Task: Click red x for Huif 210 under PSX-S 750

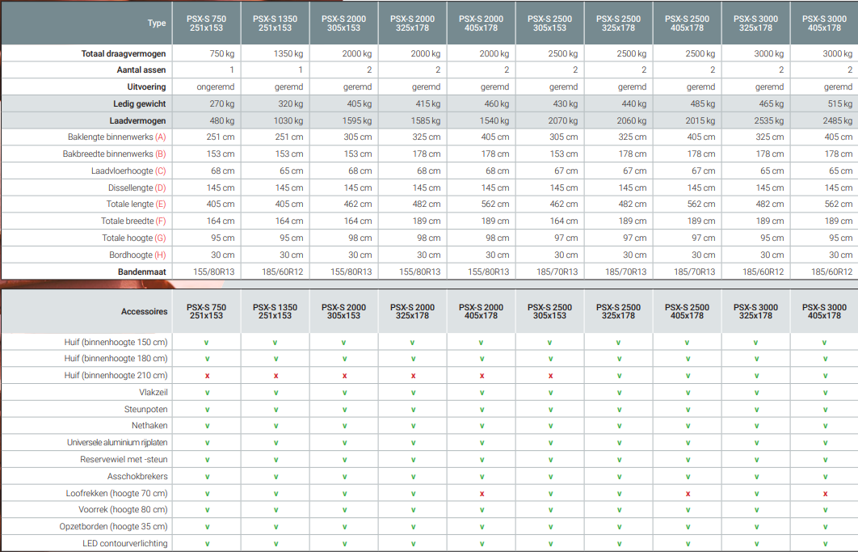Action: (208, 376)
